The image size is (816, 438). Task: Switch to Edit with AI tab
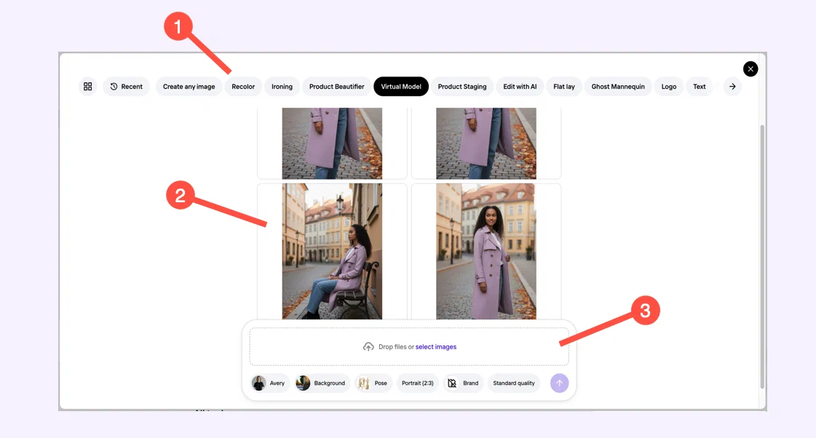point(520,87)
